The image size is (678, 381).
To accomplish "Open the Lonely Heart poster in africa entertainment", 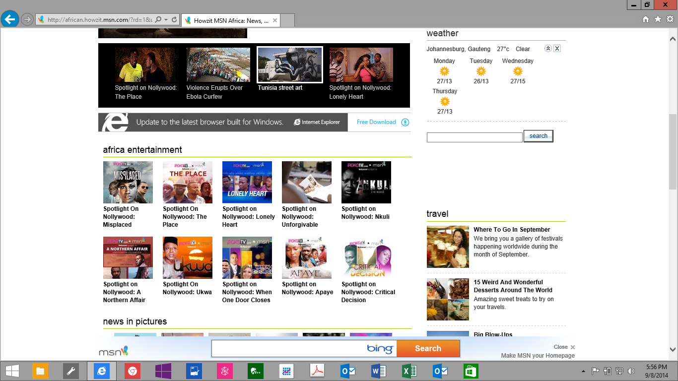I will tap(247, 182).
